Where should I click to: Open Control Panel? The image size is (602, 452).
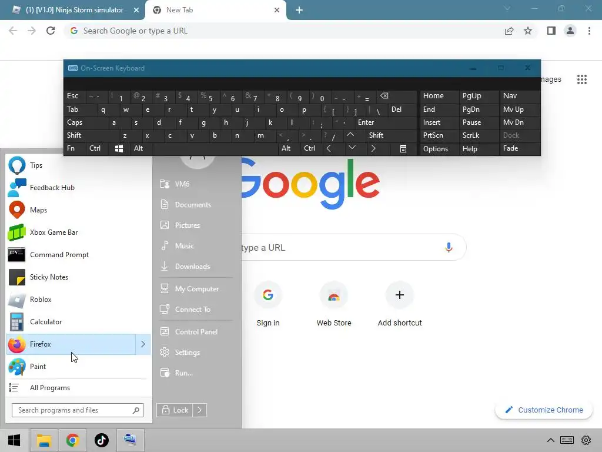tap(196, 332)
